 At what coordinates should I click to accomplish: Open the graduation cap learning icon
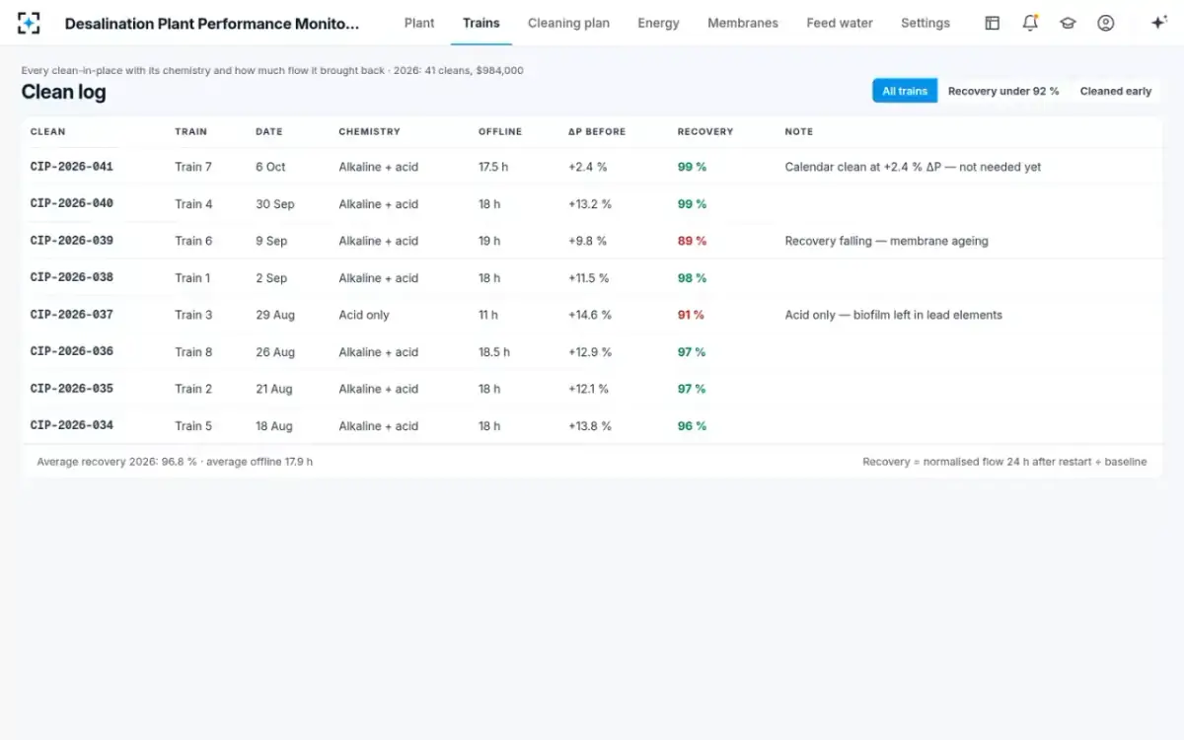tap(1068, 23)
